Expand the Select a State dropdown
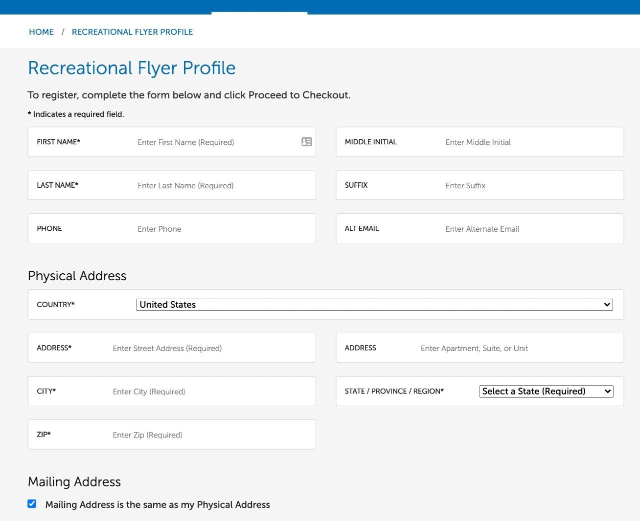 pyautogui.click(x=545, y=391)
